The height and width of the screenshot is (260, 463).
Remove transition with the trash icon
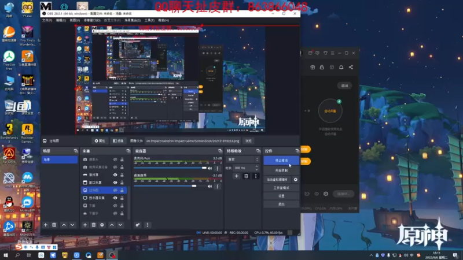point(247,176)
